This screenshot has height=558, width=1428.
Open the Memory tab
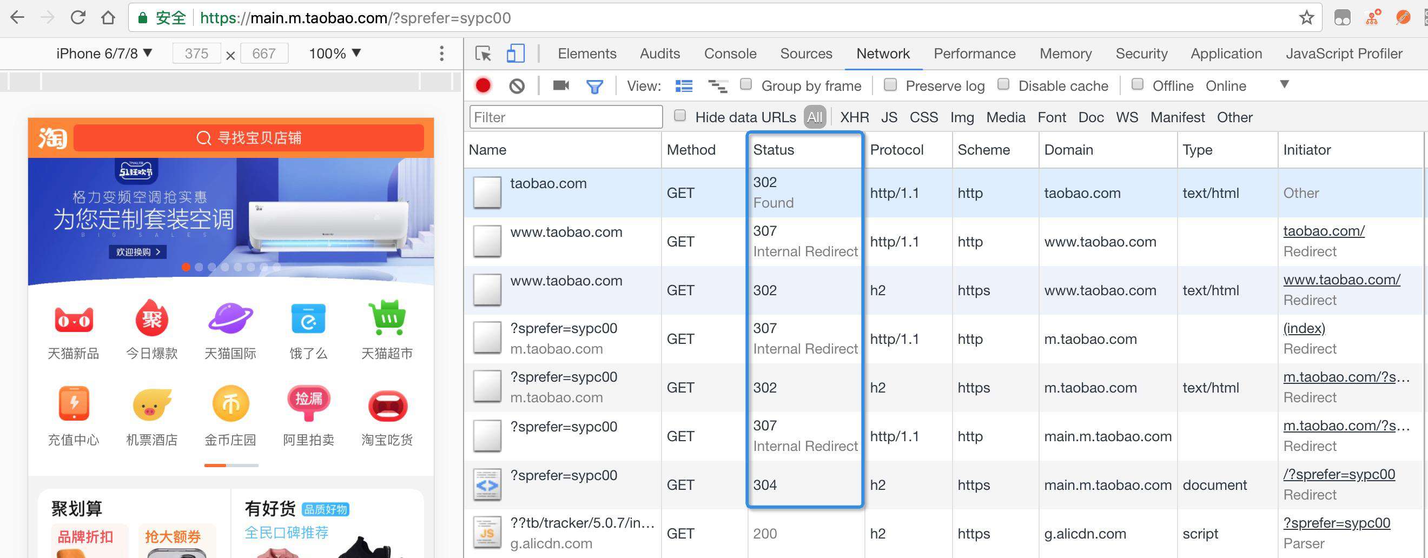(x=1066, y=54)
